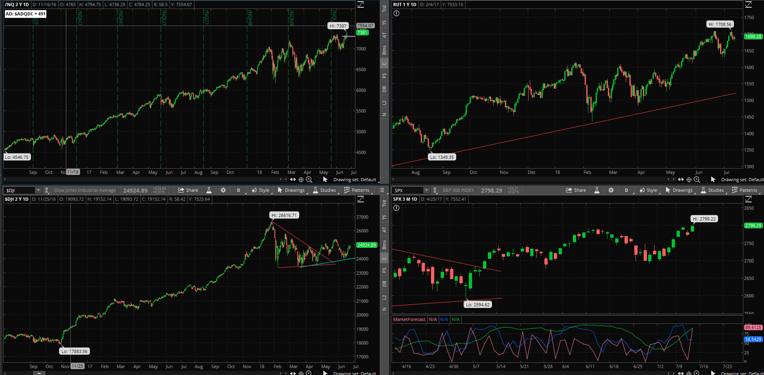This screenshot has height=375, width=764.
Task: Open Patterns menu in the SPX chart toolbar
Action: (744, 190)
